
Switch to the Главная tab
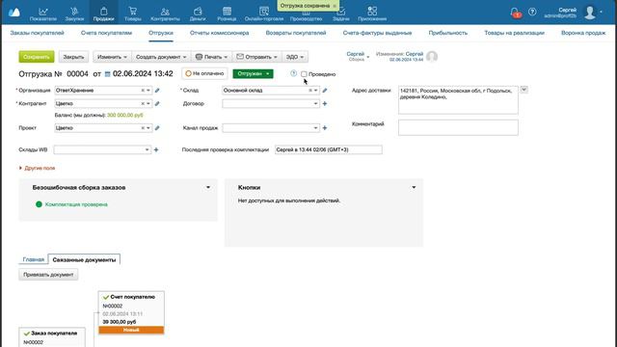tap(34, 259)
